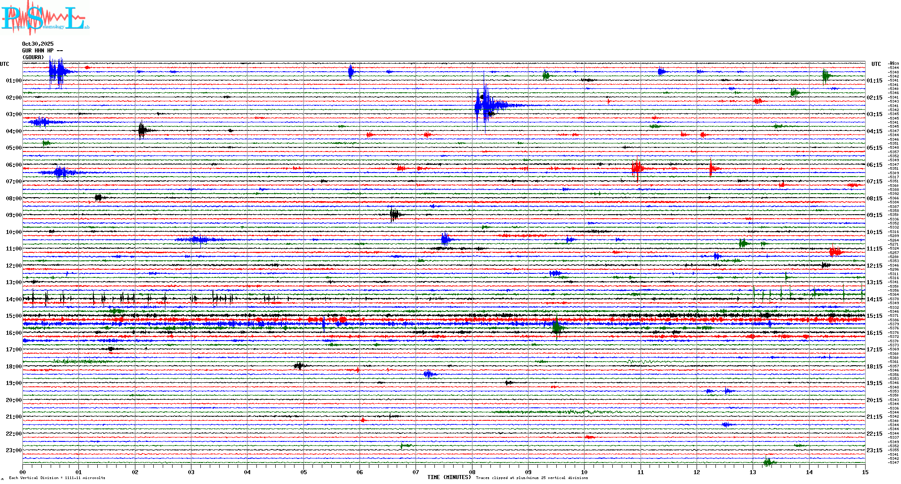Click minute marker 15 on bottom axis
Image resolution: width=901 pixels, height=484 pixels.
[865, 472]
